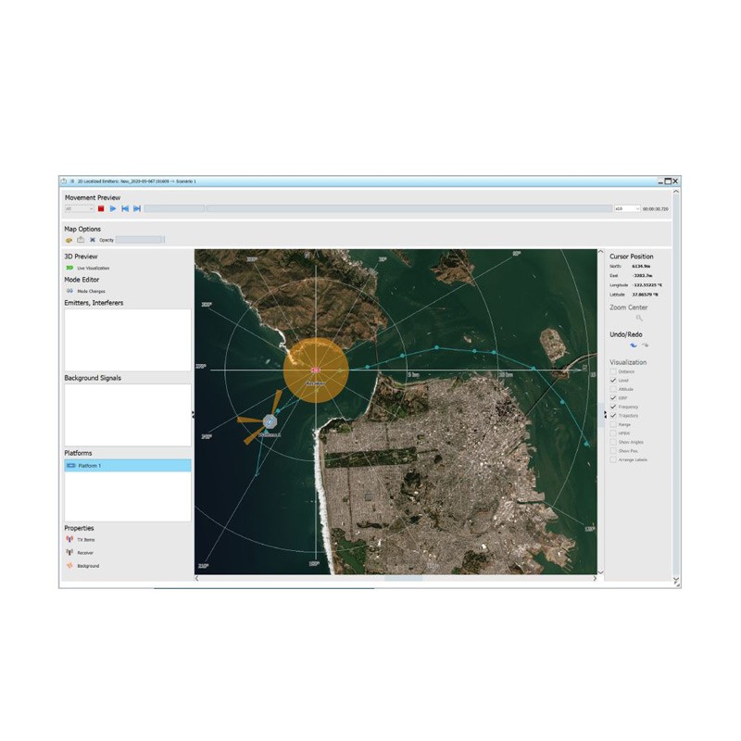The image size is (741, 741).
Task: Open Mode Changes in Mode Editor
Action: (69, 291)
